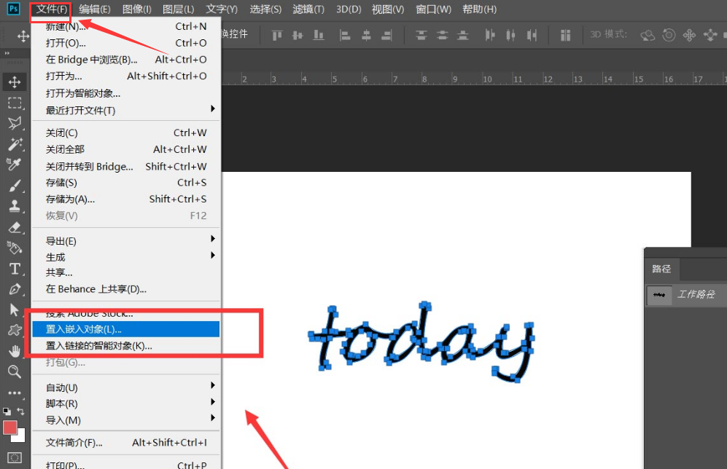Open the 编辑(E) menu
This screenshot has width=727, height=469.
click(95, 9)
